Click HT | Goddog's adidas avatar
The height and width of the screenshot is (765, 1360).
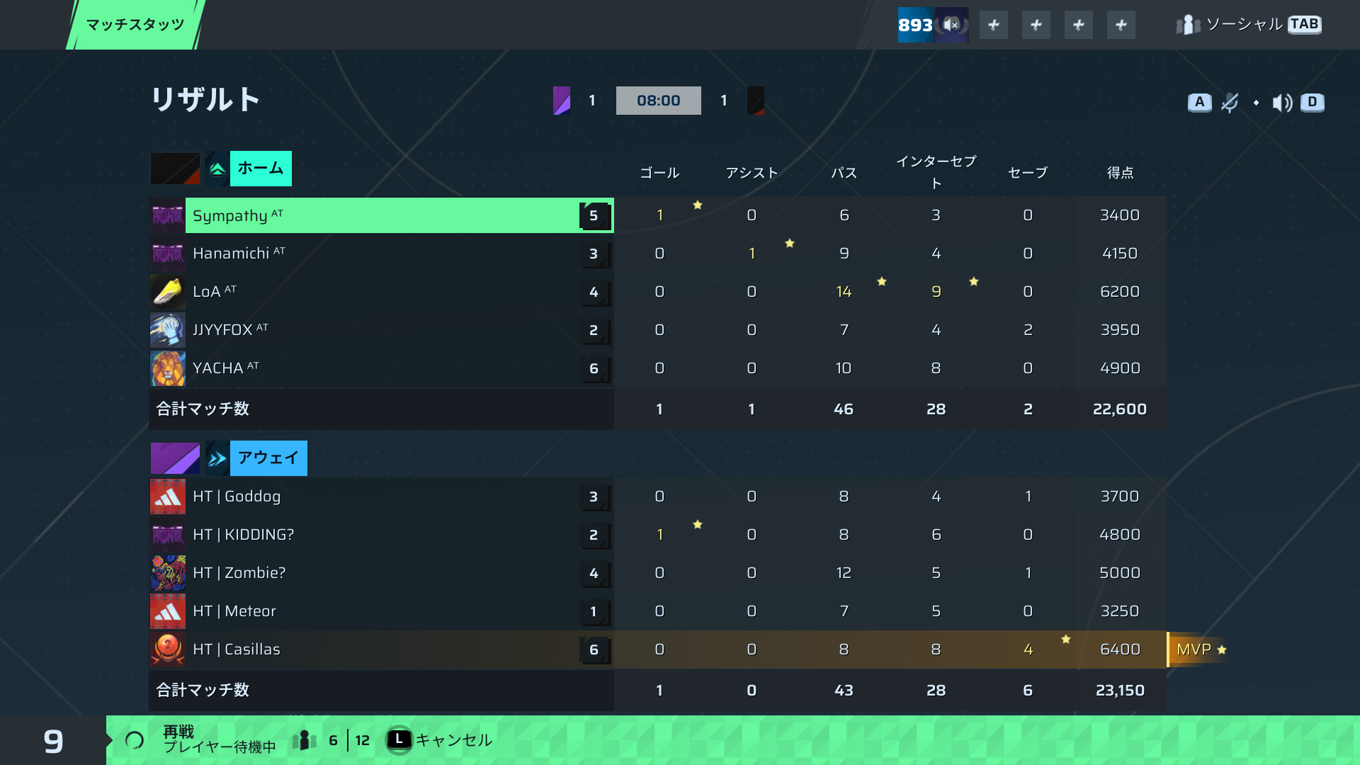click(168, 497)
